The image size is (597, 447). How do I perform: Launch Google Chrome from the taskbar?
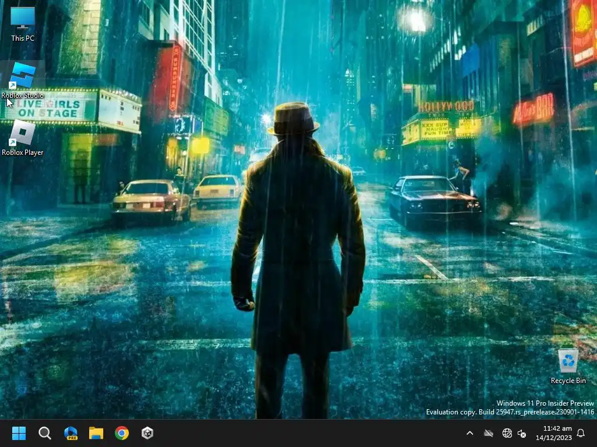tap(122, 433)
